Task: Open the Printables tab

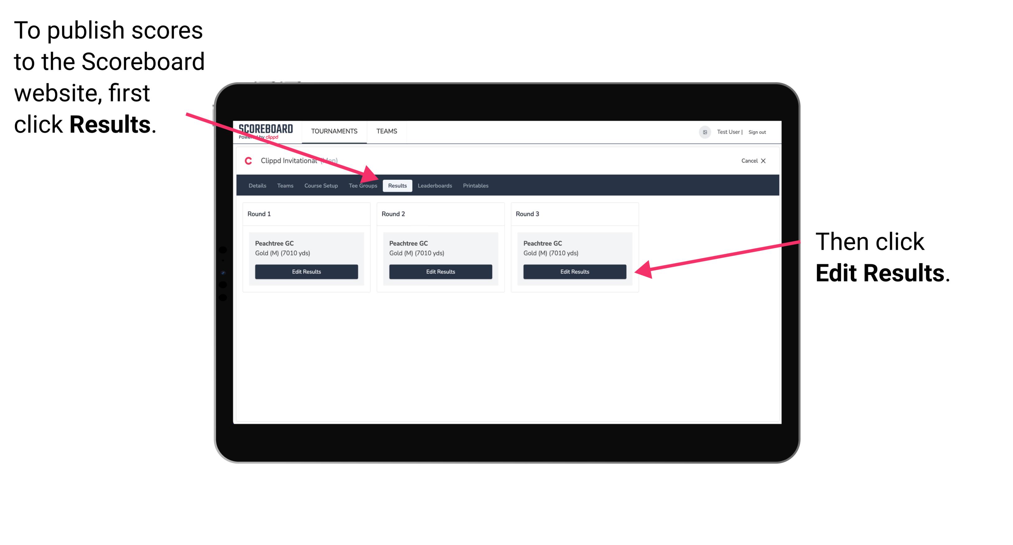Action: click(475, 185)
